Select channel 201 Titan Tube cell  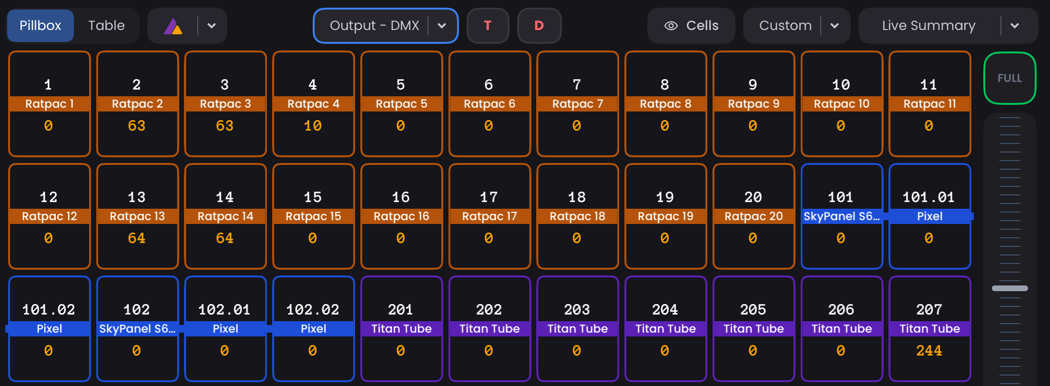point(401,329)
